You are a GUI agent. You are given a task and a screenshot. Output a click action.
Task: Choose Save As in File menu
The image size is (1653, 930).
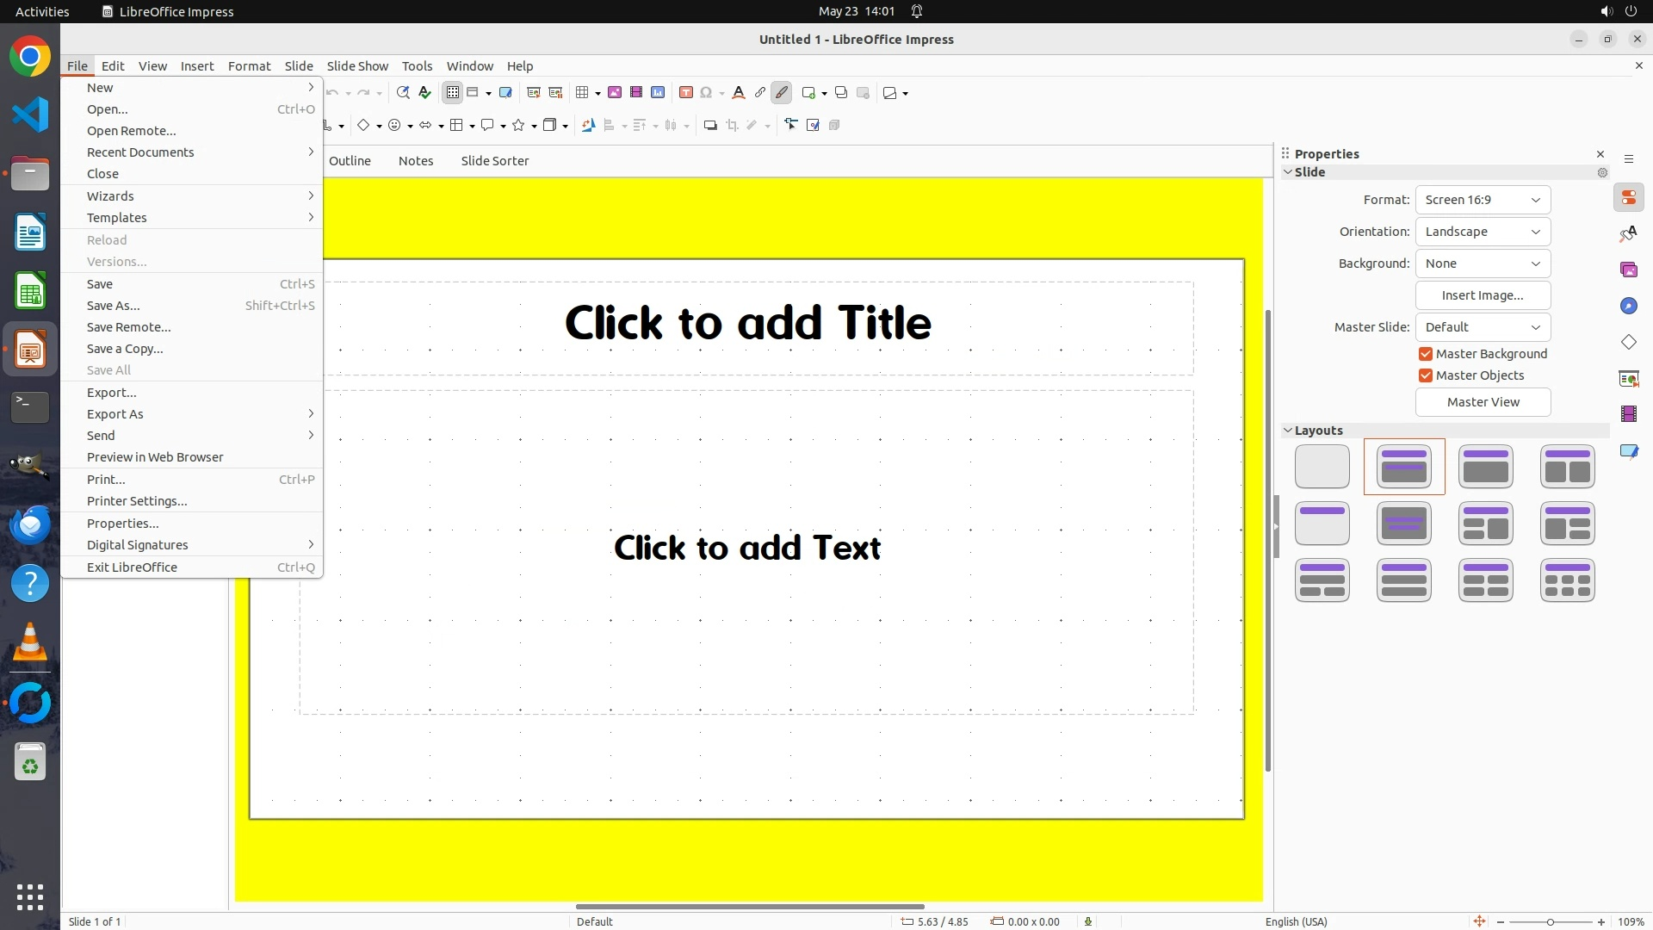tap(113, 306)
